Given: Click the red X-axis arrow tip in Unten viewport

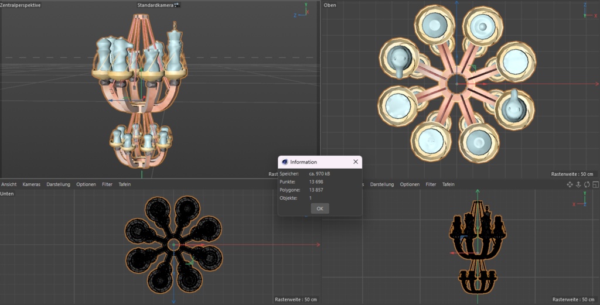Looking at the screenshot, I should point(317,245).
